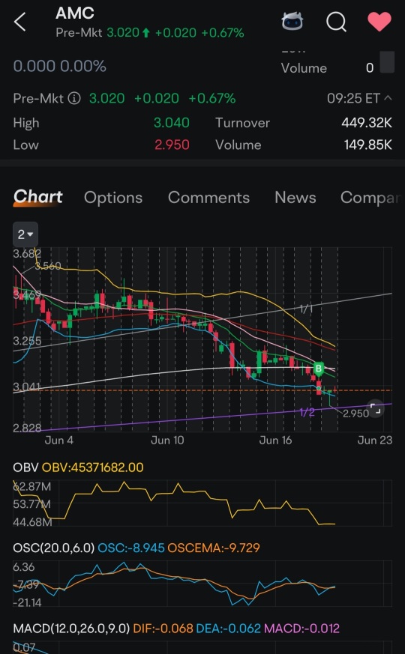The width and height of the screenshot is (405, 654).
Task: Select the Company tab
Action: click(x=370, y=198)
